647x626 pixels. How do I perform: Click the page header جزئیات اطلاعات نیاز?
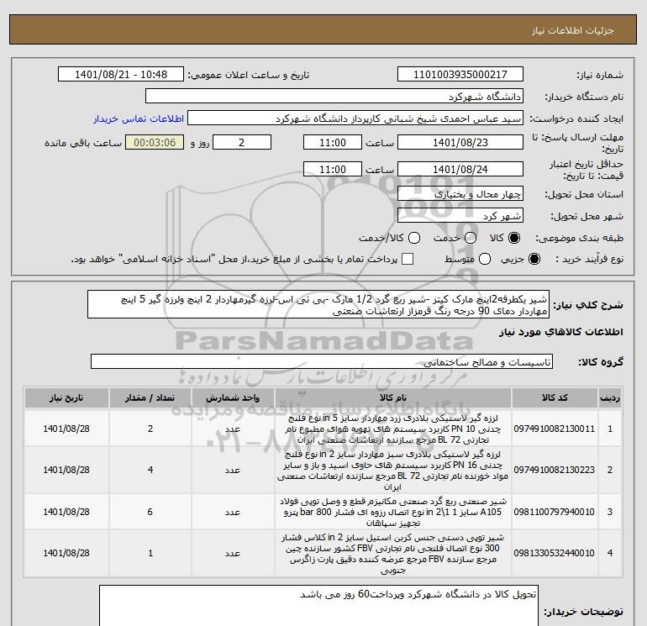(x=572, y=30)
